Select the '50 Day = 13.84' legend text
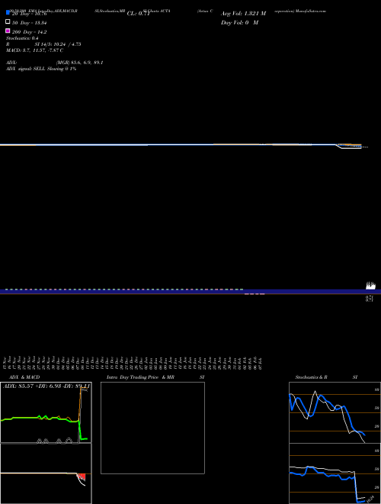This screenshot has width=381, height=504. (x=30, y=23)
